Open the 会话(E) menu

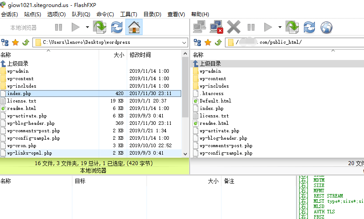pyautogui.click(x=9, y=14)
